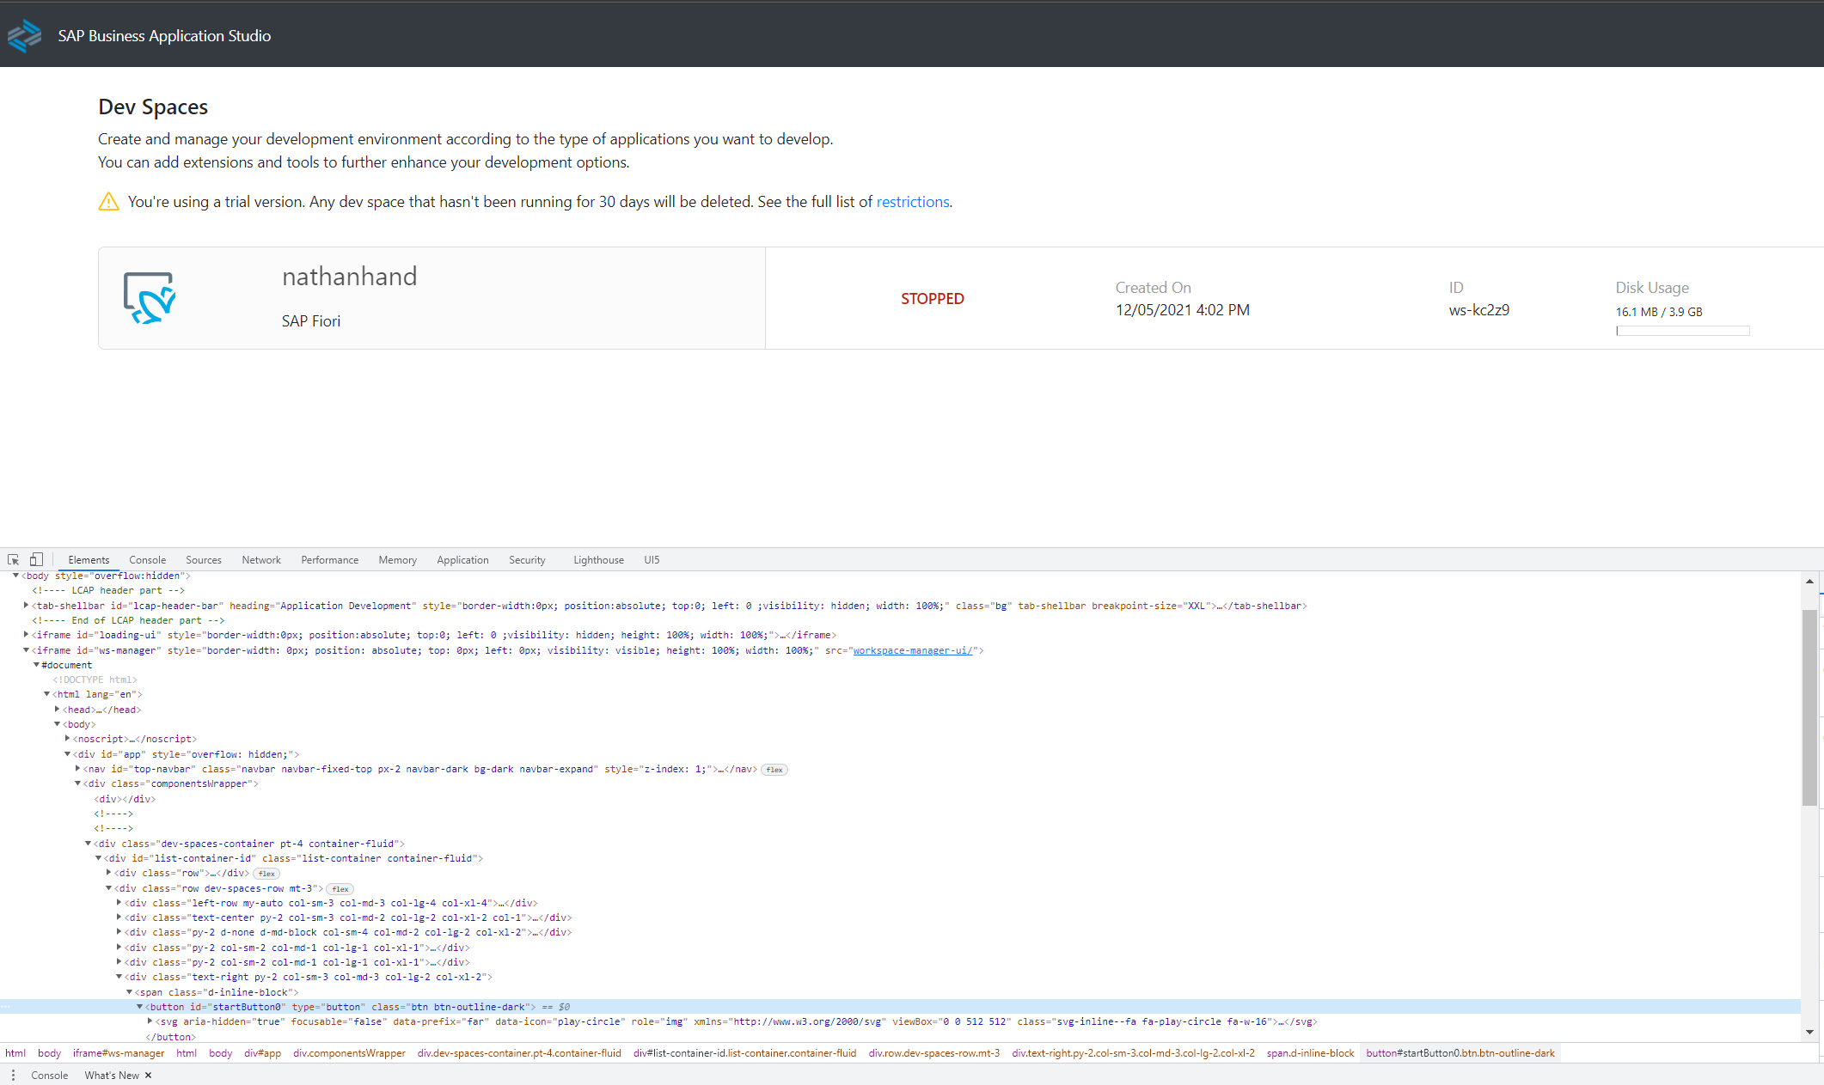The width and height of the screenshot is (1824, 1085).
Task: Click the flex badge on dev-spaces-row
Action: pyautogui.click(x=340, y=889)
